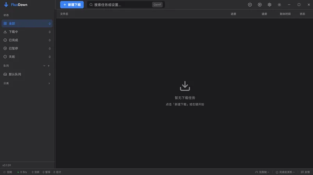Click the 0 活跃 count in status bar

(x=36, y=172)
